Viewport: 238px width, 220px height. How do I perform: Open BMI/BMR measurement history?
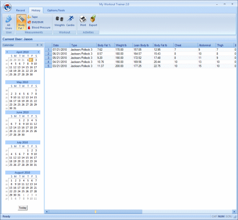(35, 22)
